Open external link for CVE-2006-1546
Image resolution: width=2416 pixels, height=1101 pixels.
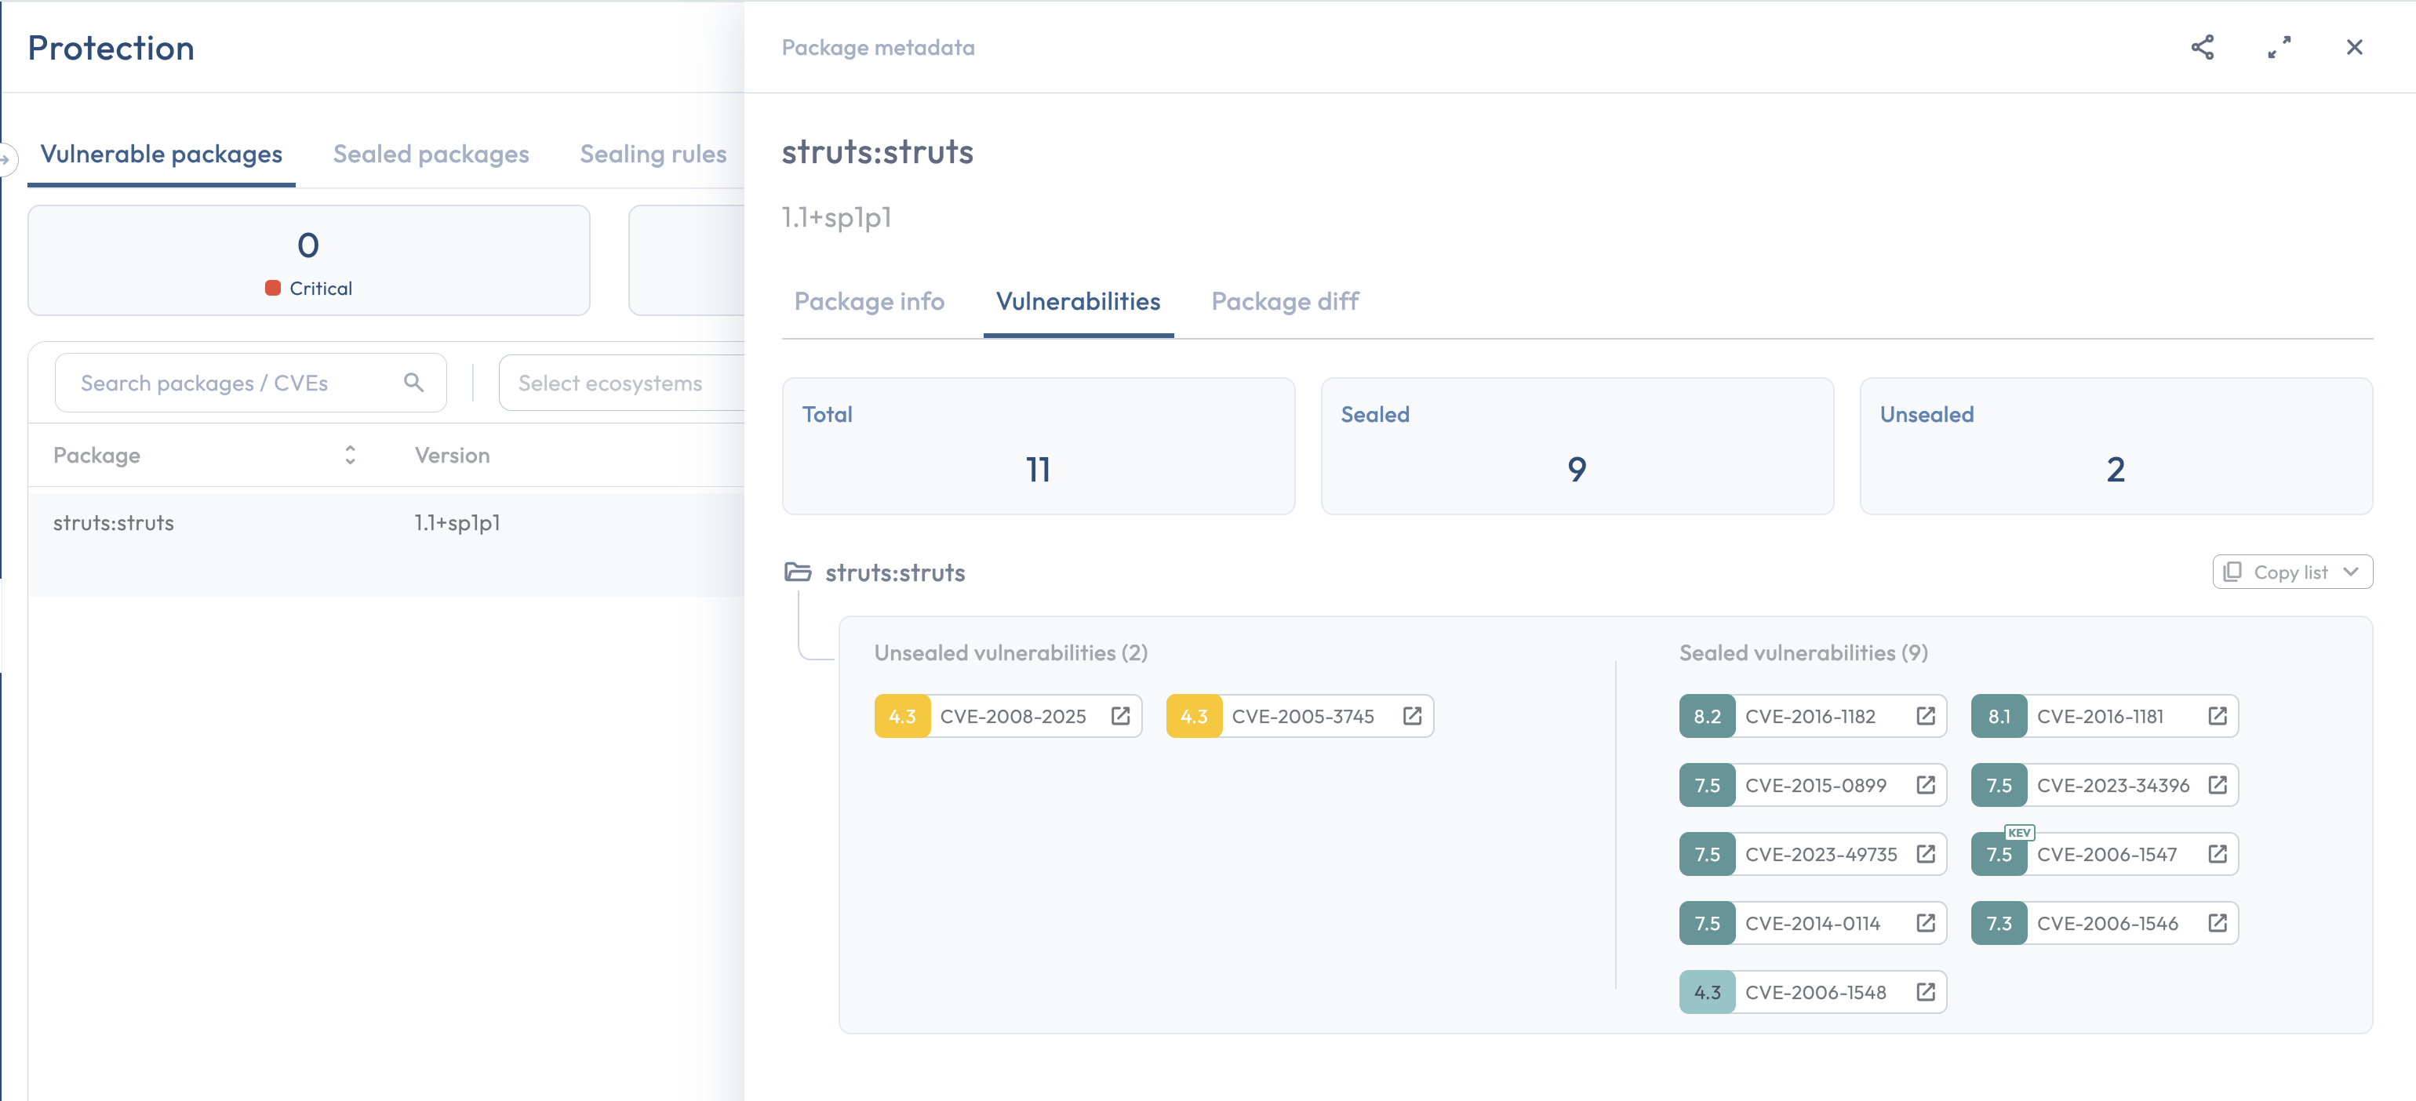(x=2218, y=923)
